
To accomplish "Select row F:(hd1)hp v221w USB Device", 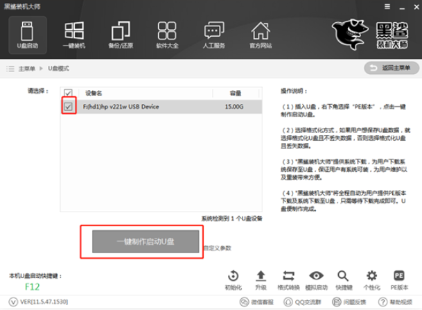I will [161, 107].
